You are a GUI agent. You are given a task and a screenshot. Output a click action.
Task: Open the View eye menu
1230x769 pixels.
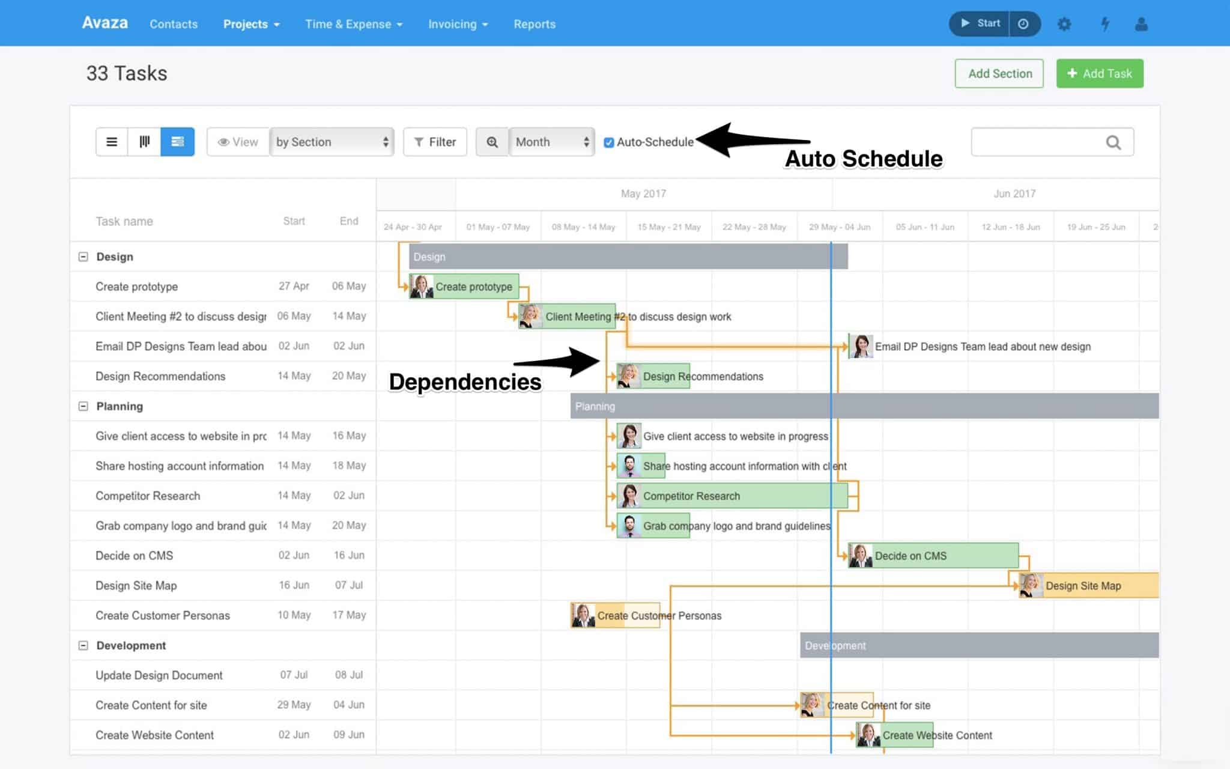(x=238, y=142)
